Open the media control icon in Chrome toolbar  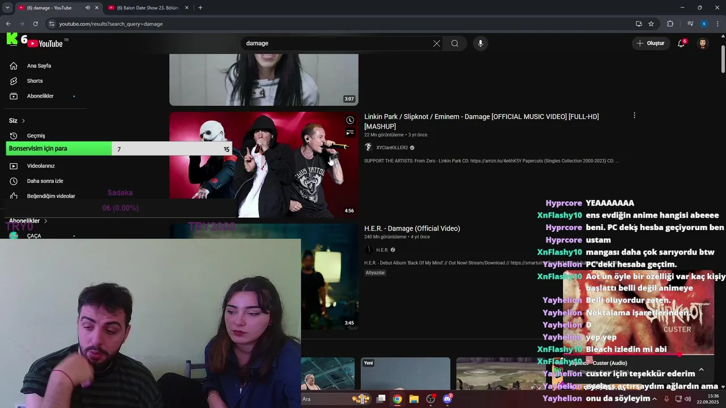(690, 24)
